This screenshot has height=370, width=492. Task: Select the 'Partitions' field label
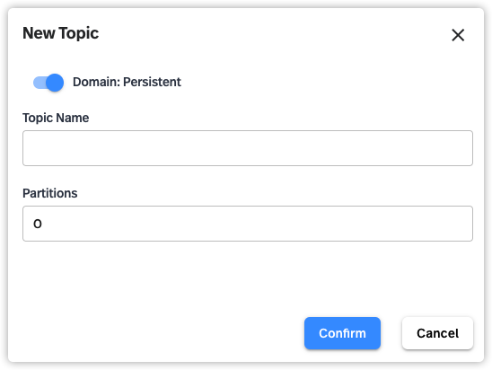click(50, 193)
